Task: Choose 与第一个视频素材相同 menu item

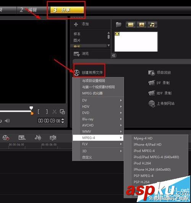Action: (98, 87)
